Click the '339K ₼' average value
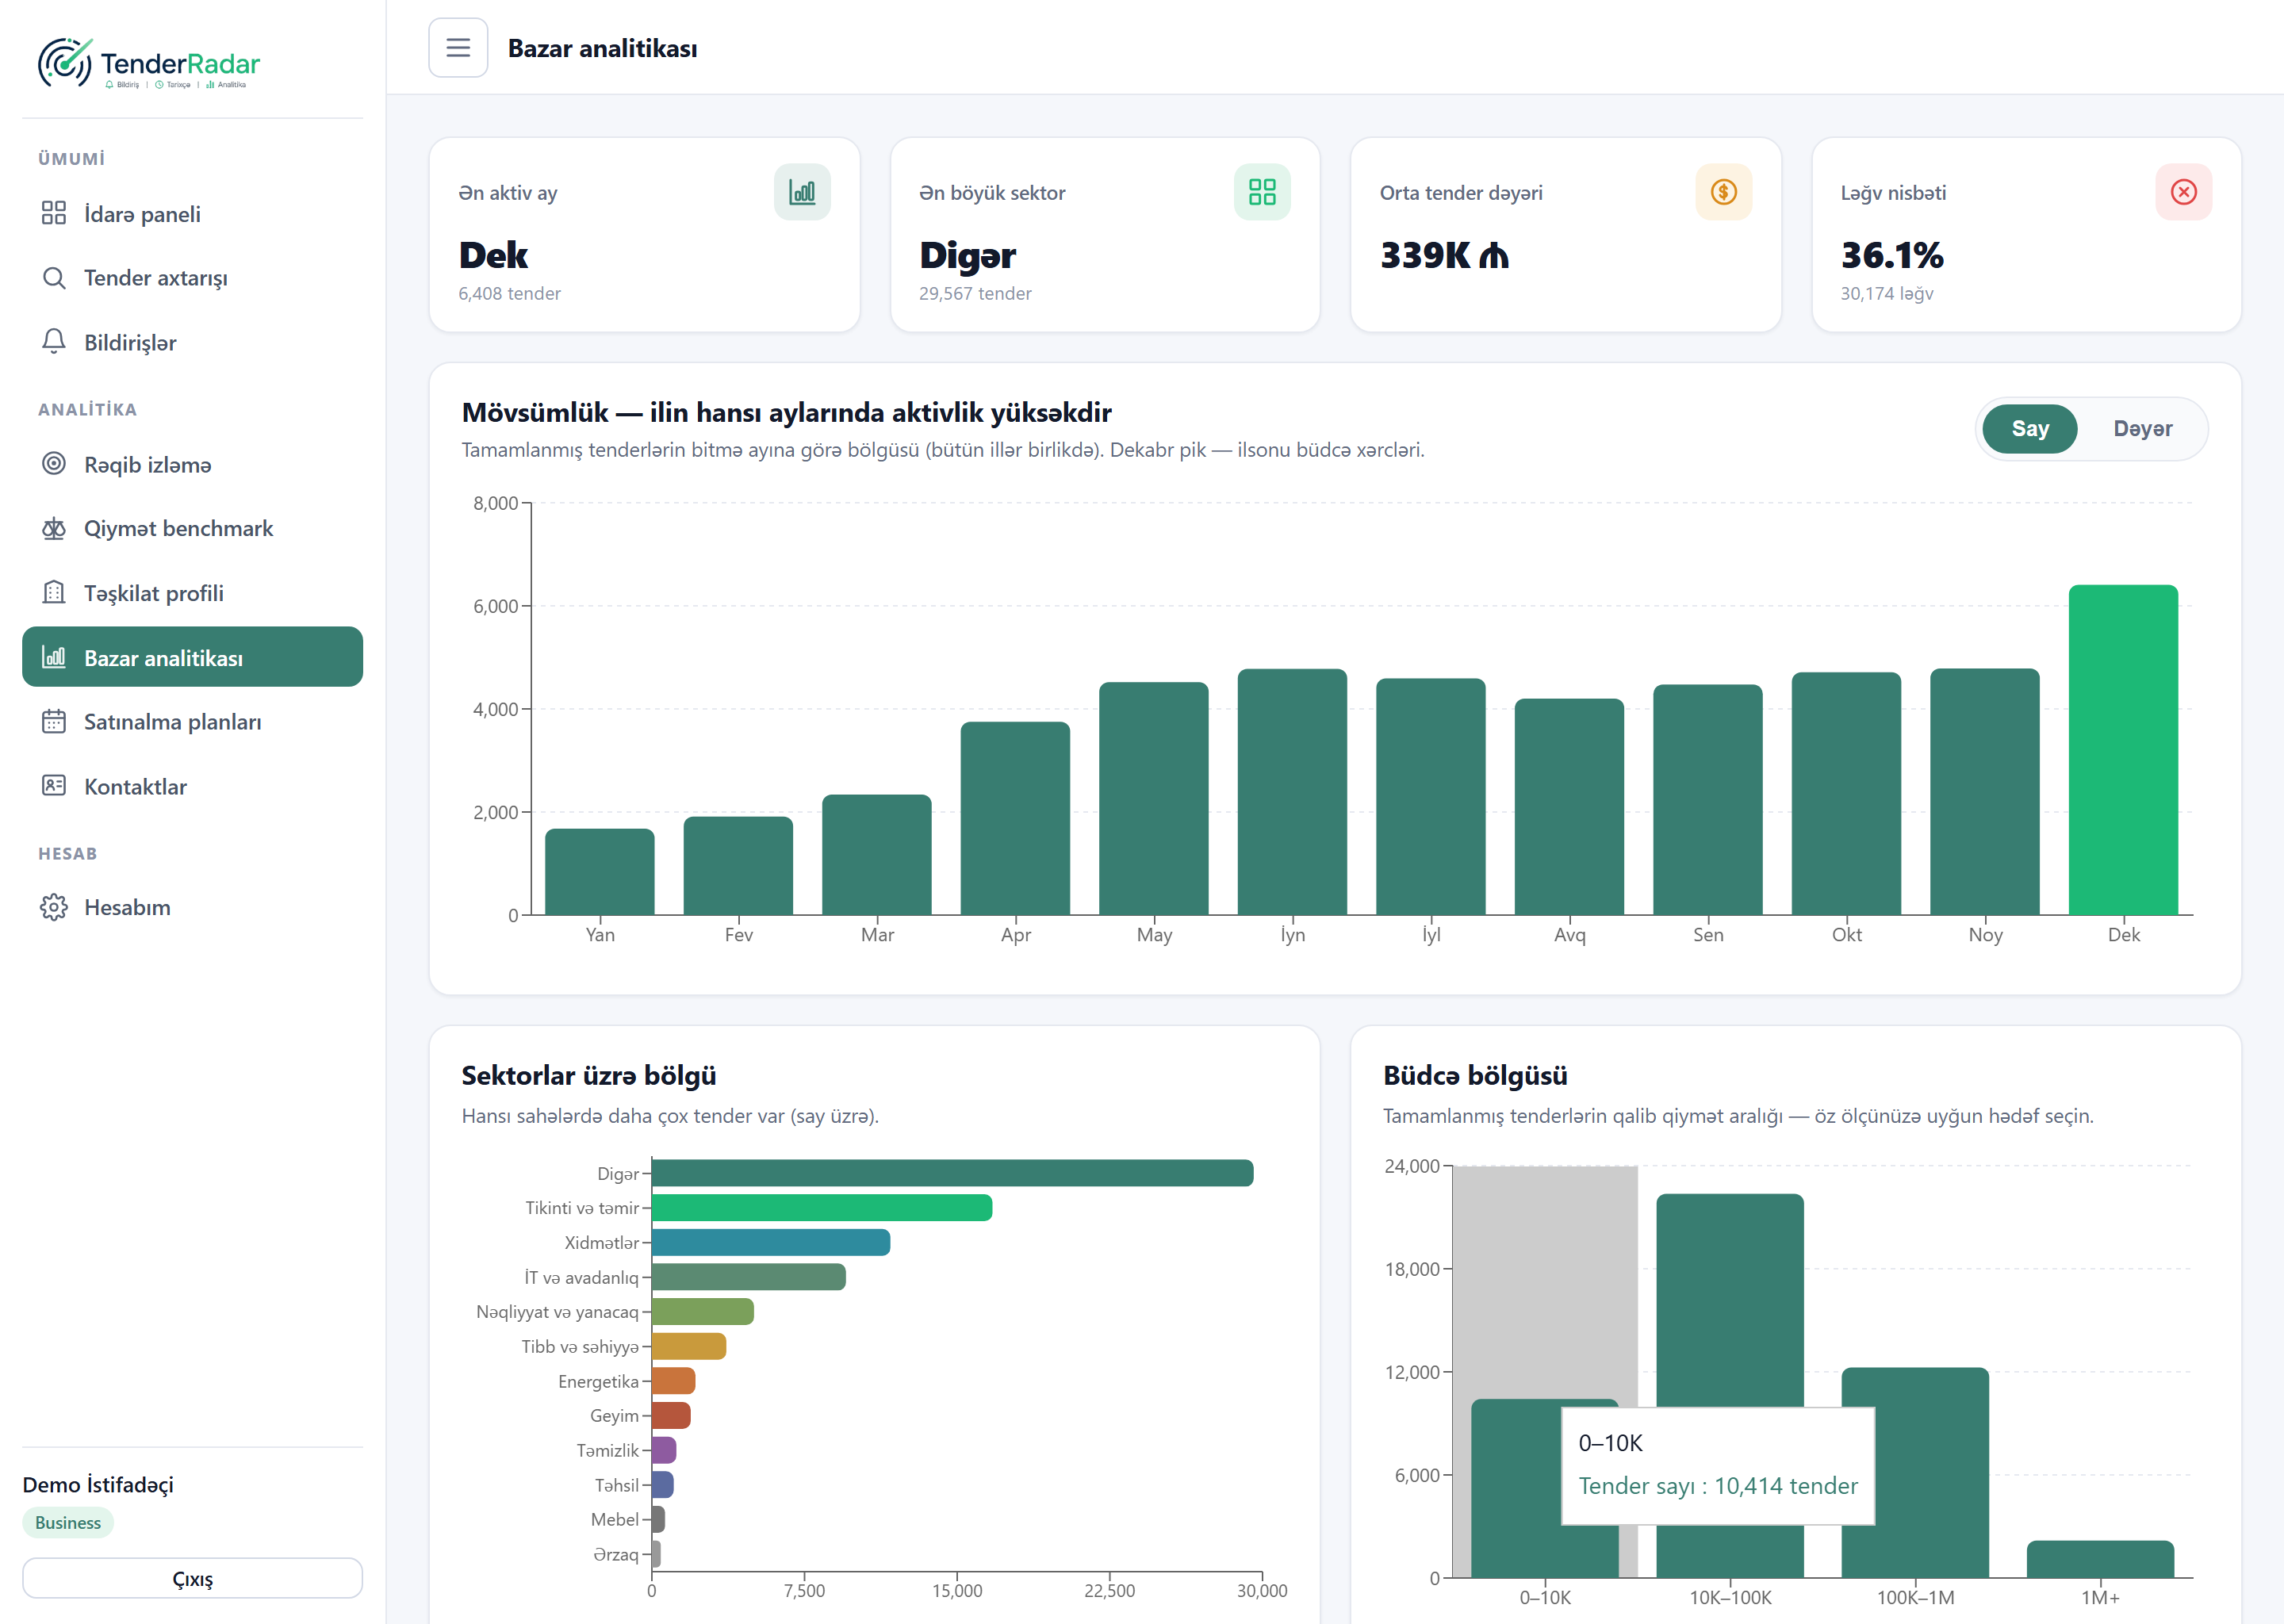This screenshot has height=1624, width=2284. point(1444,256)
